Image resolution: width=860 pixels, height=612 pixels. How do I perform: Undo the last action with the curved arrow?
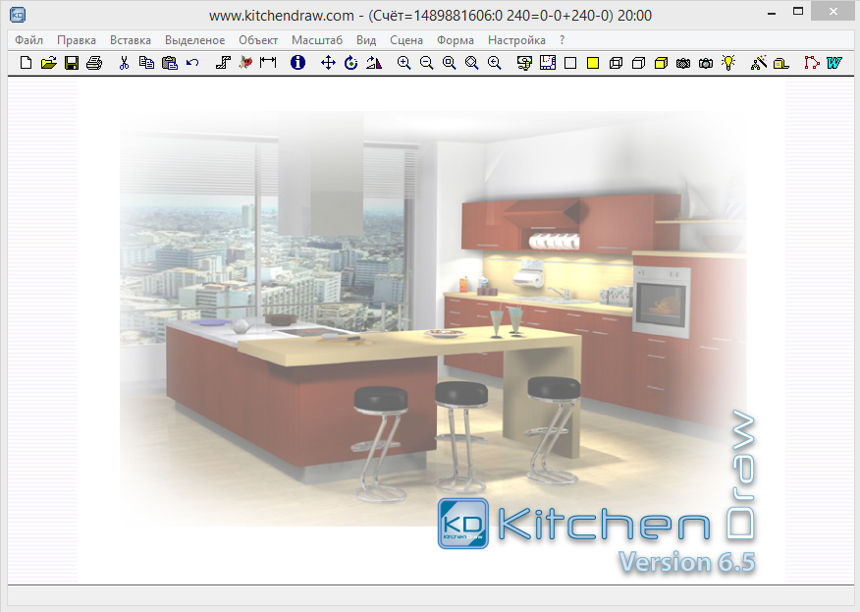(192, 63)
